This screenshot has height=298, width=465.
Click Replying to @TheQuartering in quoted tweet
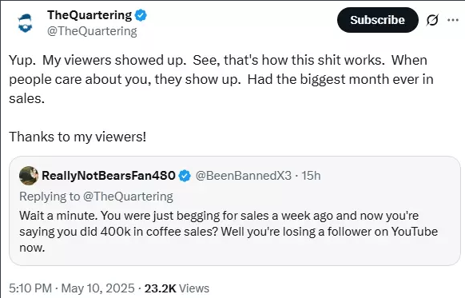pos(96,197)
